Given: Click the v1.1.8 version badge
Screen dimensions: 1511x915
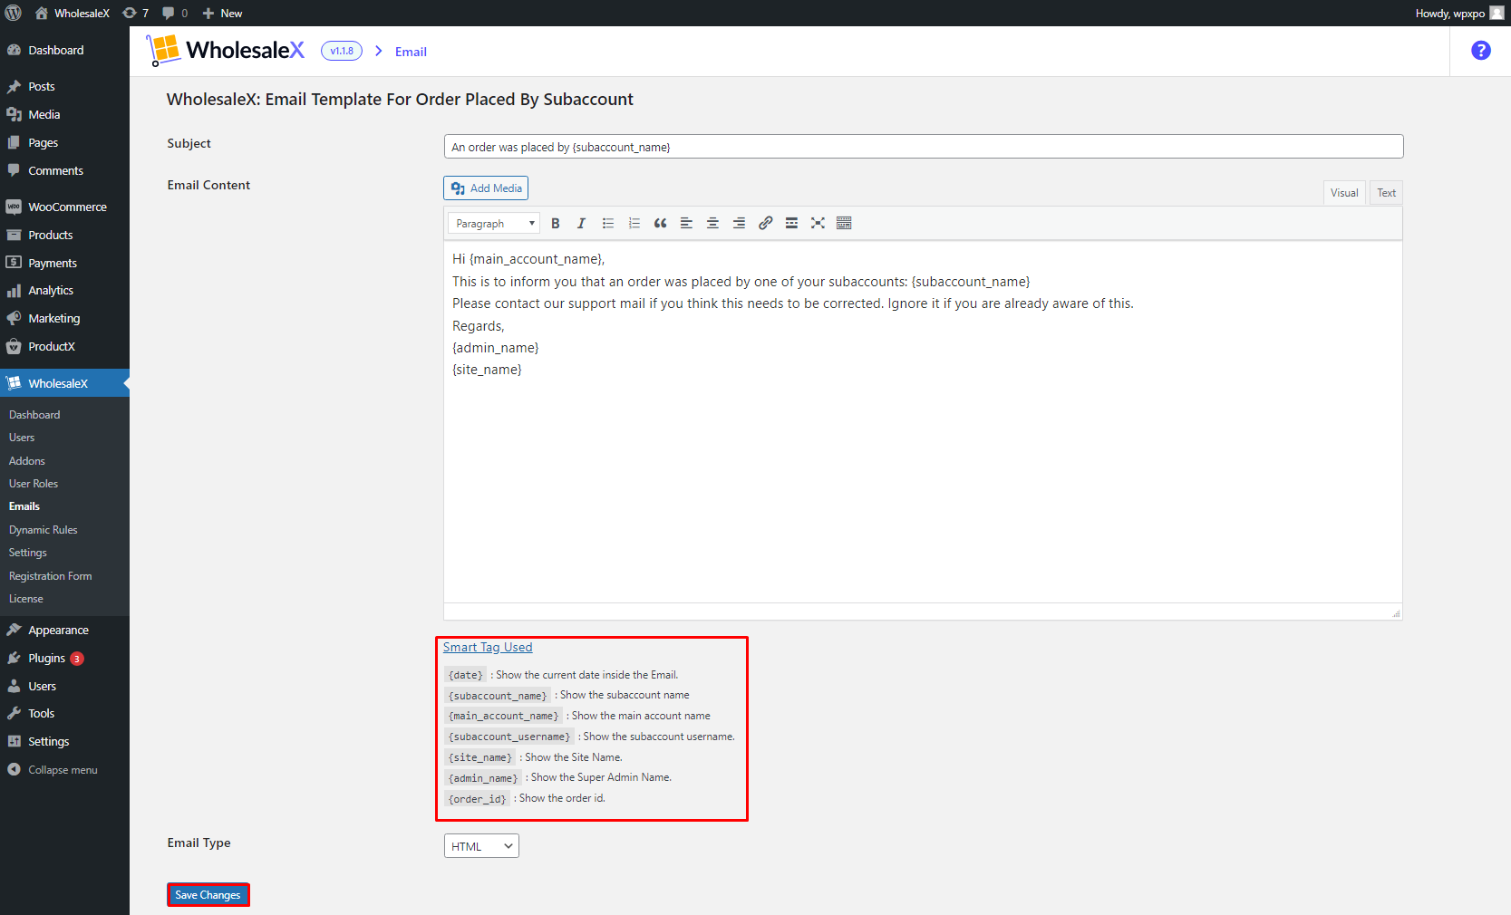Looking at the screenshot, I should [x=342, y=51].
